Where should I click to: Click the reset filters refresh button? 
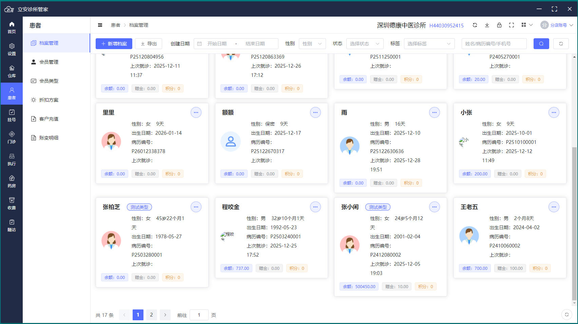click(x=561, y=44)
